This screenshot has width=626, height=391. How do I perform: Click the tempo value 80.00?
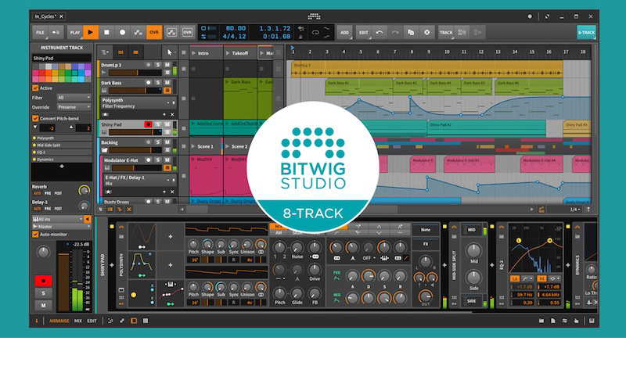pos(236,28)
